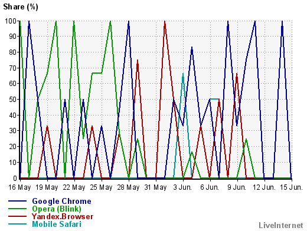Click the blue Google Chrome legend line
Image resolution: width=307 pixels, height=231 pixels.
point(17,201)
